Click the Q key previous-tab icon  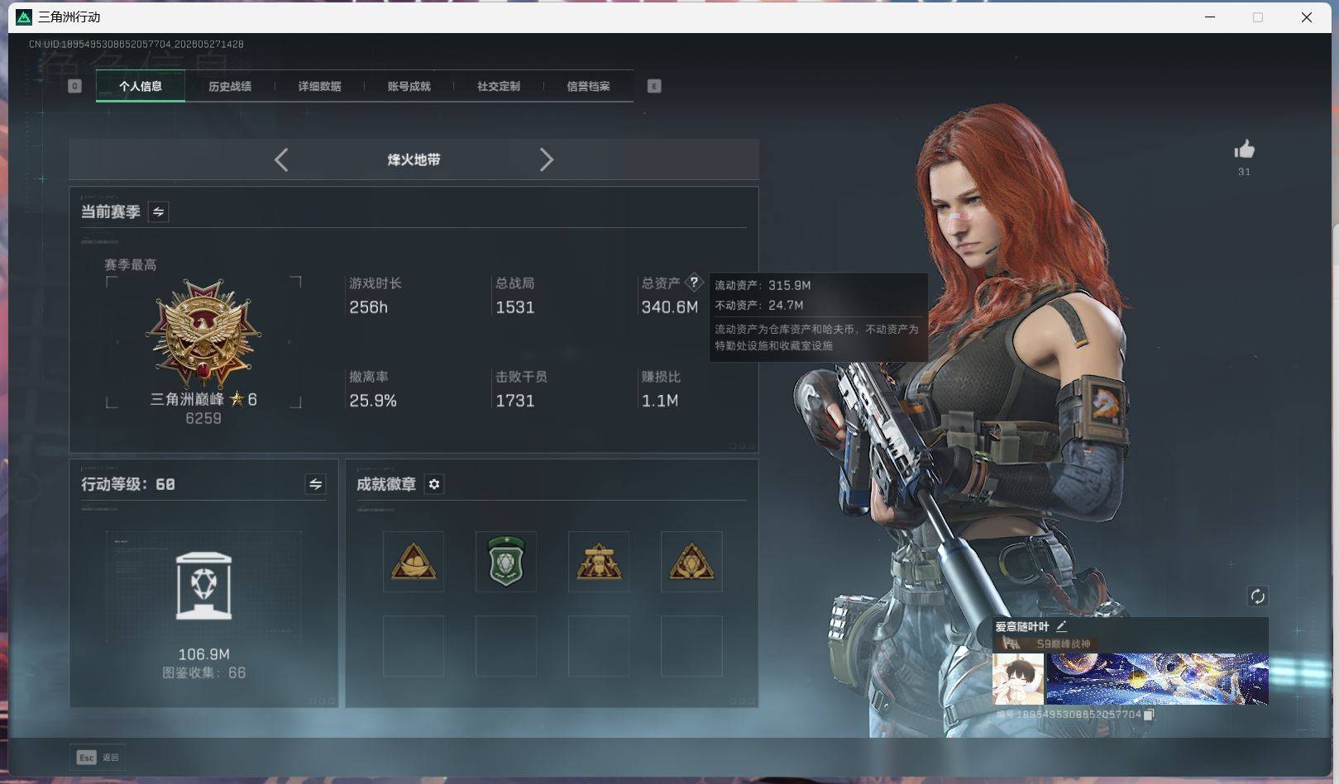[74, 86]
